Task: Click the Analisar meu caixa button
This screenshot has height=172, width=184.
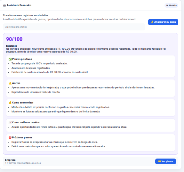Action: [163, 22]
